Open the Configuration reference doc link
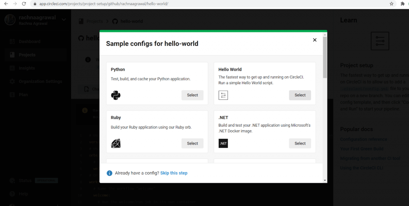 pyautogui.click(x=363, y=139)
